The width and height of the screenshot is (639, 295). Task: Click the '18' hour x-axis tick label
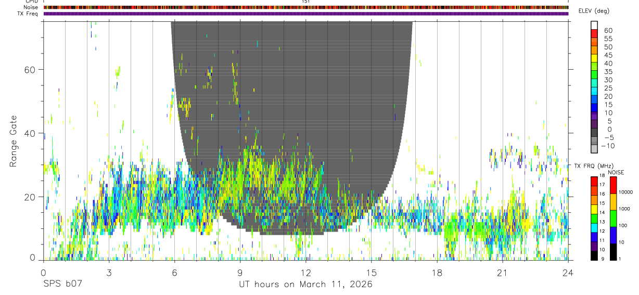point(437,273)
